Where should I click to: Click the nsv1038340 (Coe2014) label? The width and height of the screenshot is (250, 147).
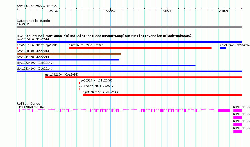click(34, 51)
